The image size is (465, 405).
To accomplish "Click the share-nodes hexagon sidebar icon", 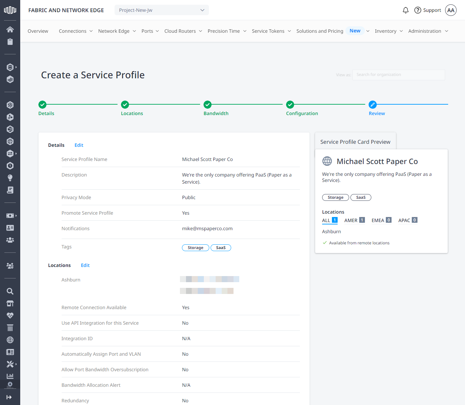I will pyautogui.click(x=10, y=117).
